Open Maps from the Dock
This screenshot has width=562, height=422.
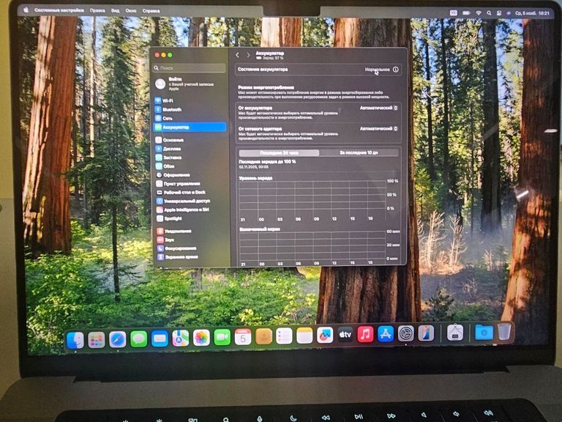click(x=180, y=338)
